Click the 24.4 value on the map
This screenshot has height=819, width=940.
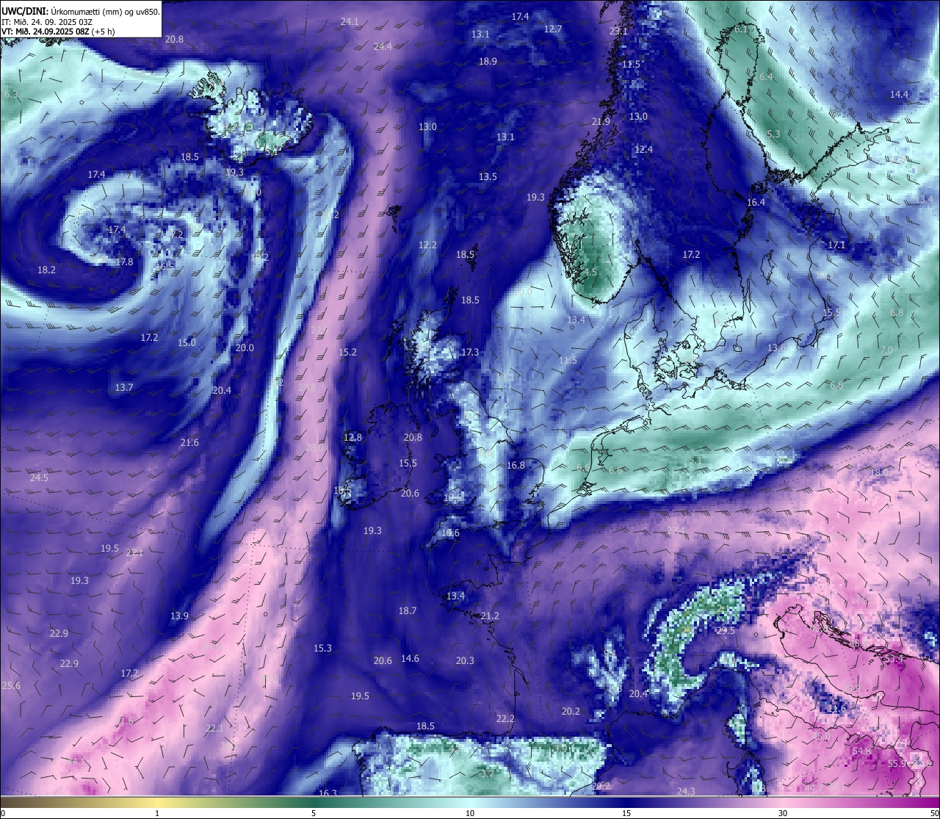point(383,46)
